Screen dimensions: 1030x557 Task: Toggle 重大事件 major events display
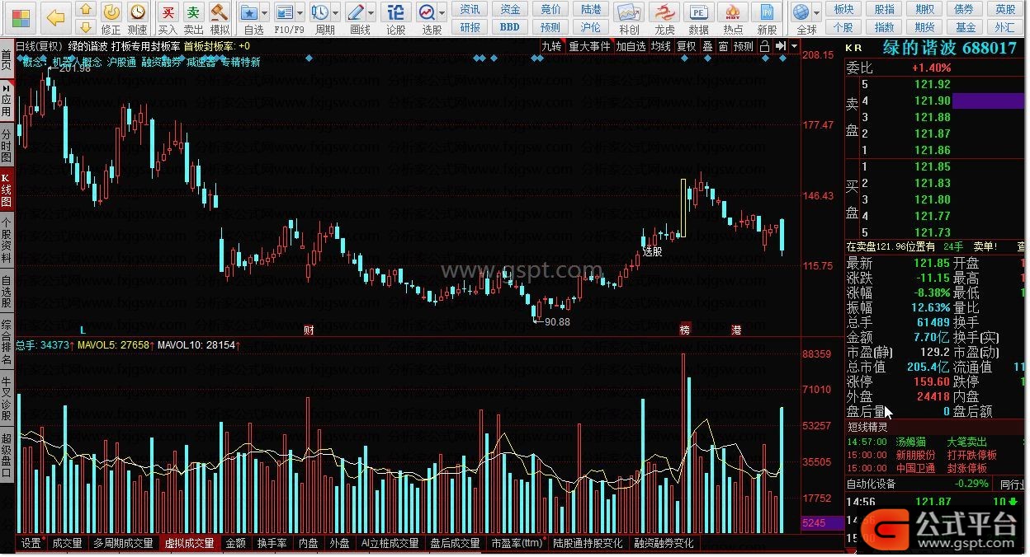(x=589, y=46)
